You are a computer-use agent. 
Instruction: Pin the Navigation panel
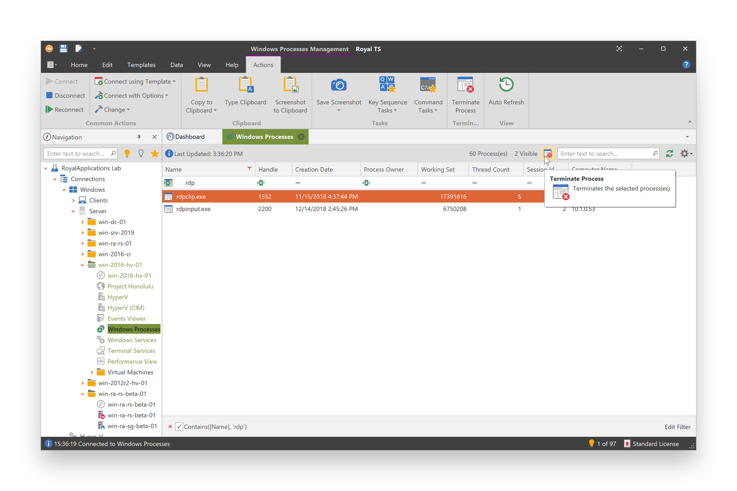(139, 137)
